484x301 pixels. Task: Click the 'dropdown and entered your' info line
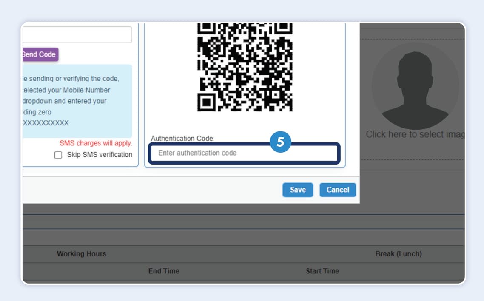[x=64, y=101]
